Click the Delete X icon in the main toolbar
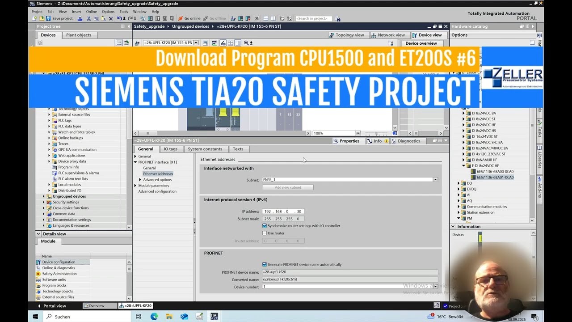The width and height of the screenshot is (572, 322). pos(111,18)
